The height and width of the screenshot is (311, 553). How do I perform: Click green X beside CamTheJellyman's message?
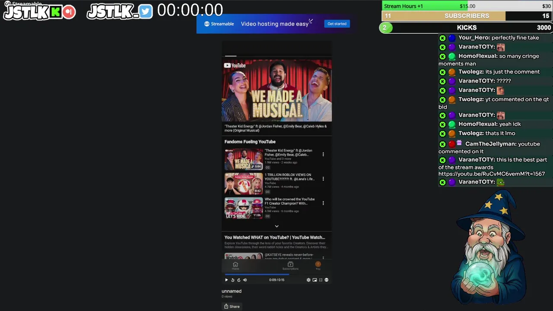(442, 144)
